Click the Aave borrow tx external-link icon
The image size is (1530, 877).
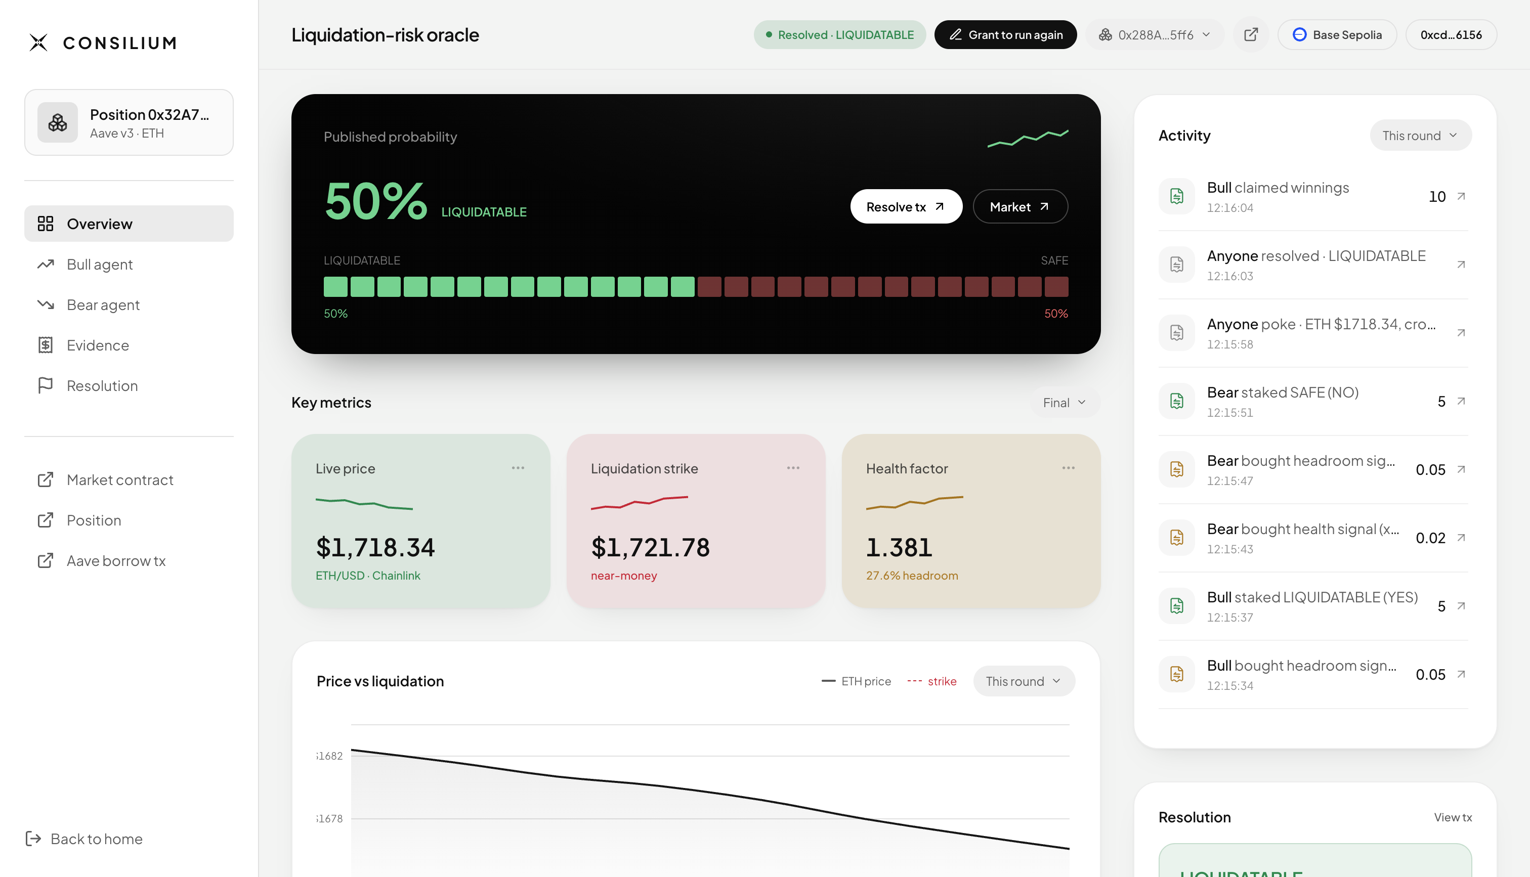[46, 560]
